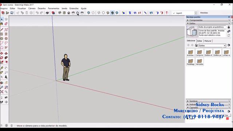
Task: Select the Zoom magnifier tool
Action: coord(2,87)
